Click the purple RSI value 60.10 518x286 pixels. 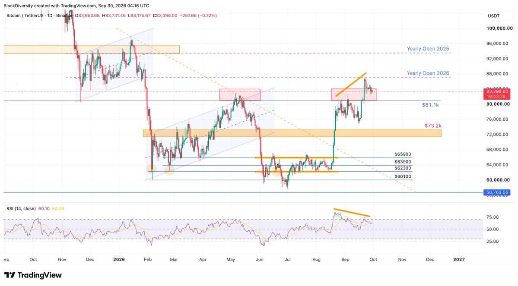tap(44, 208)
